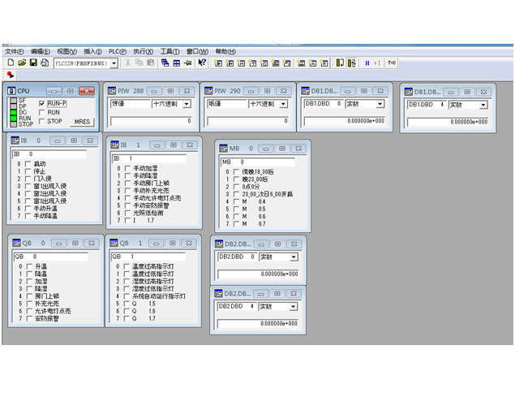Reset timers with the T=0 icon
This screenshot has width=515, height=397.
(x=392, y=63)
